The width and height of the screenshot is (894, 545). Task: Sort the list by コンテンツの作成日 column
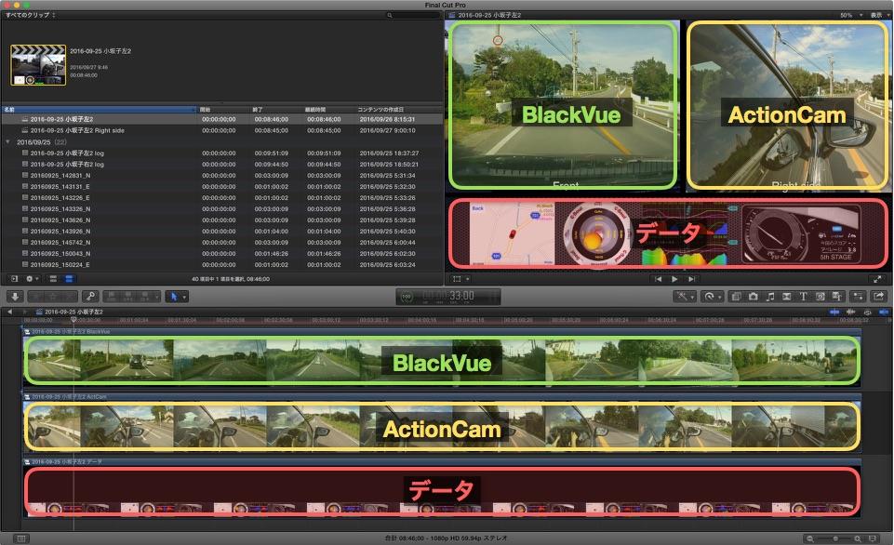(398, 109)
